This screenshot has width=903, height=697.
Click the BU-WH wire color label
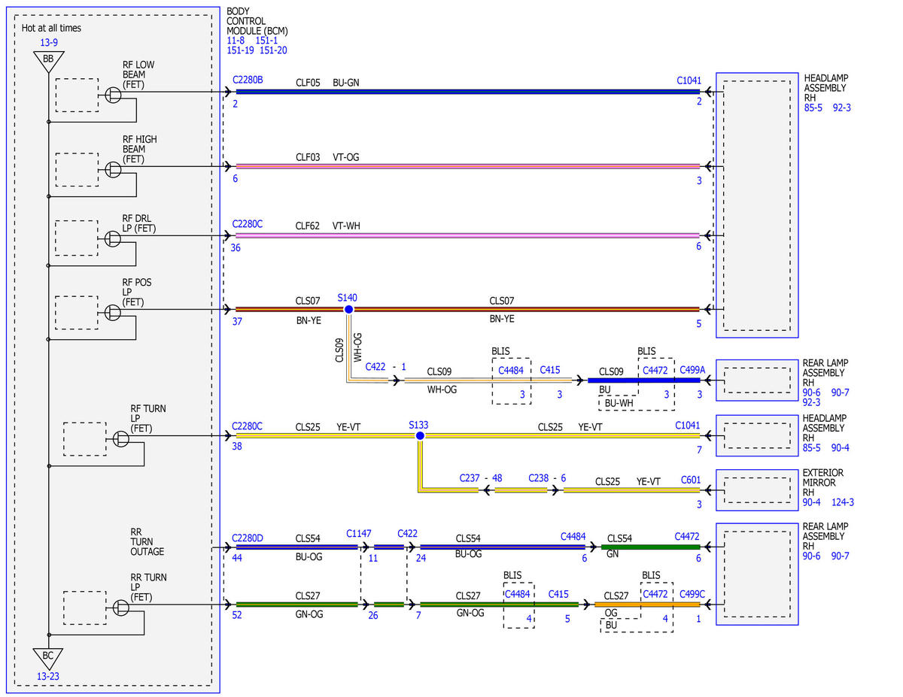click(619, 404)
